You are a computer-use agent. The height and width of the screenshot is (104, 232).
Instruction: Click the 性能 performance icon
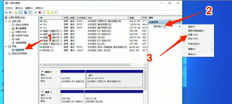pos(13,39)
